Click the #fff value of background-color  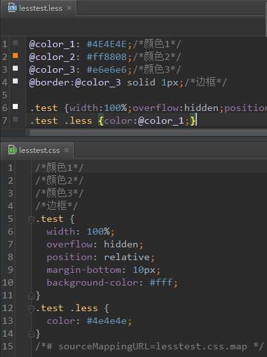click(161, 283)
